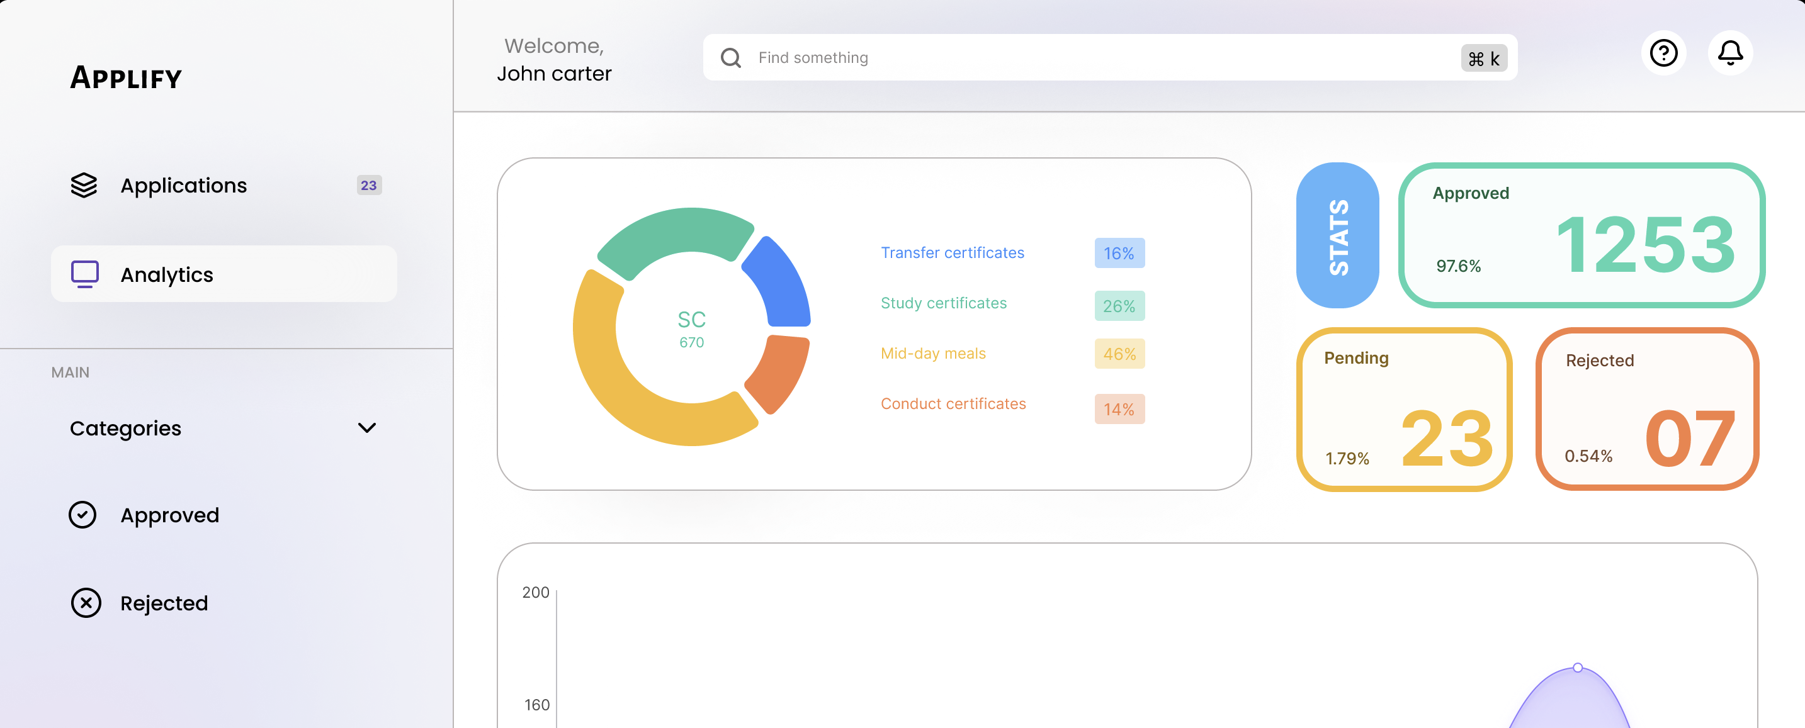Click the line chart peak data point
The height and width of the screenshot is (728, 1805).
click(1577, 668)
